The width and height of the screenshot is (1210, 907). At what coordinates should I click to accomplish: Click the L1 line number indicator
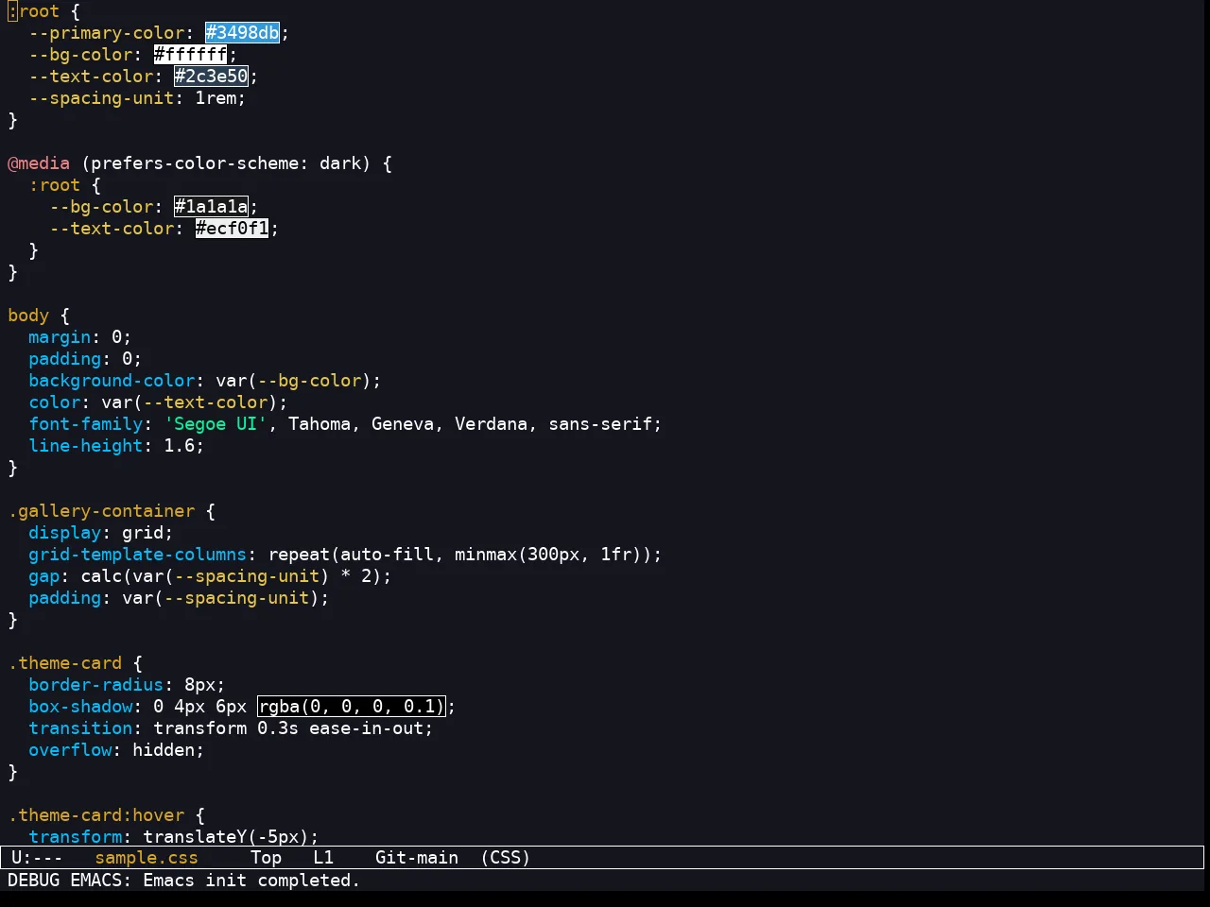point(323,858)
